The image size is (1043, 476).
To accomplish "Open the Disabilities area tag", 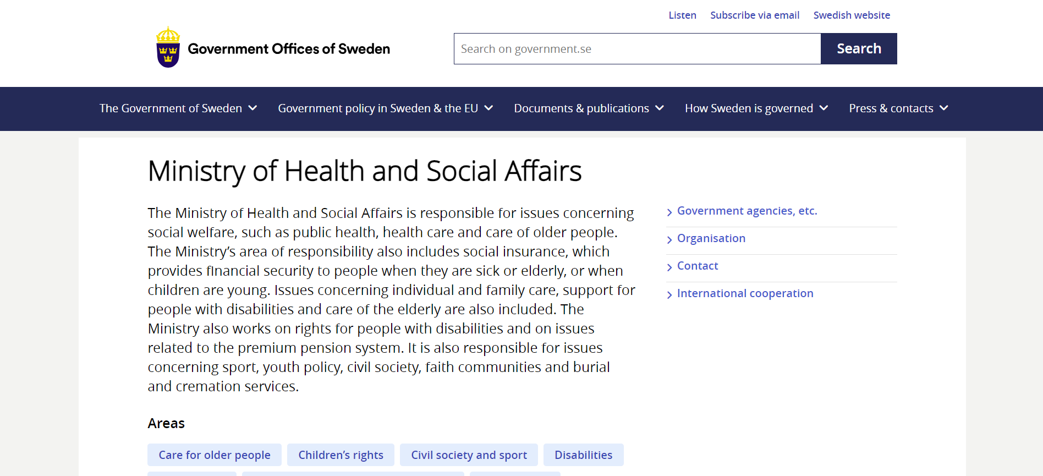I will point(583,455).
